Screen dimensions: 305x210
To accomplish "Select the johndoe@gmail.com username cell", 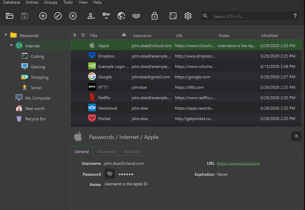I will coord(151,77).
